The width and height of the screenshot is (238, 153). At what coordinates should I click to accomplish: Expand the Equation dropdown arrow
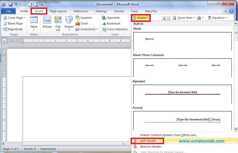click(227, 18)
